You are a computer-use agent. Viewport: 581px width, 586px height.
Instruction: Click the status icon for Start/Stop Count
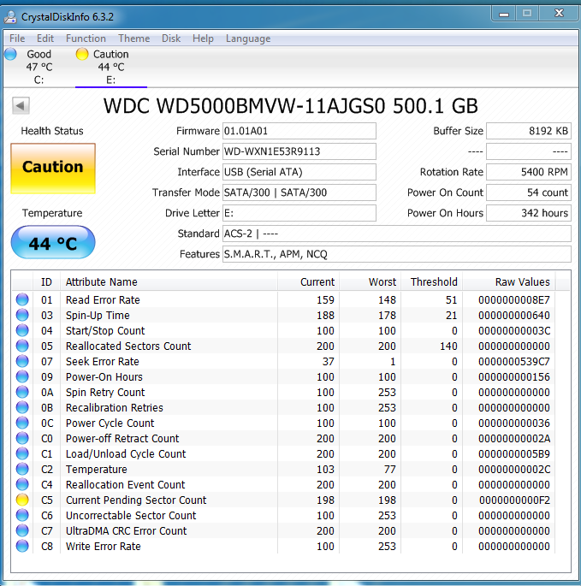(22, 330)
